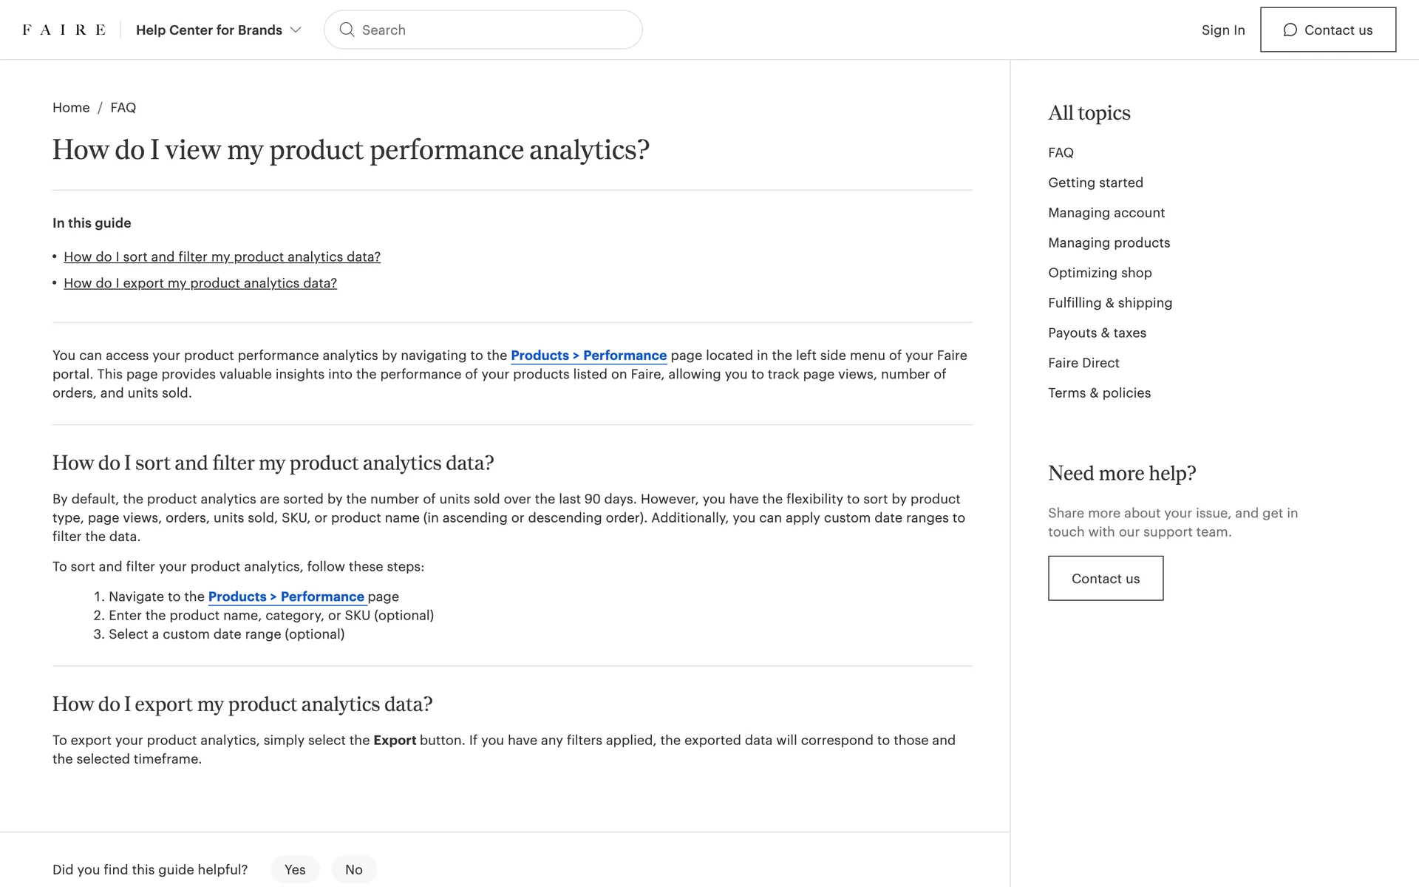Click the search magnifier icon
The height and width of the screenshot is (887, 1419).
pos(347,30)
